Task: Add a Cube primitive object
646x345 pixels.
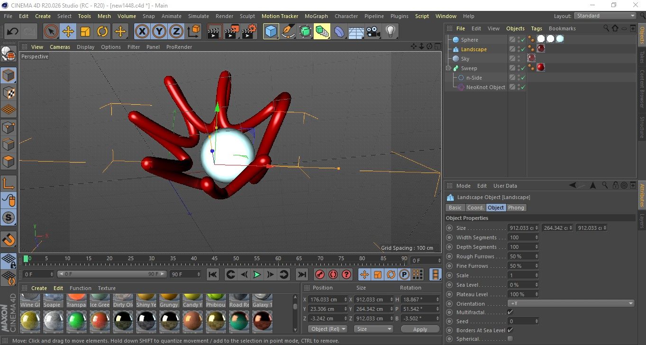Action: (271, 32)
